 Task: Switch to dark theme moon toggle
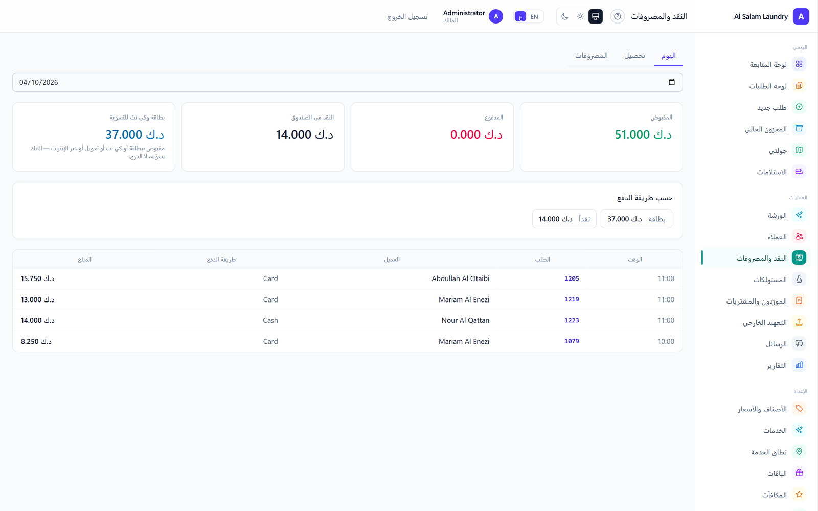coord(565,16)
